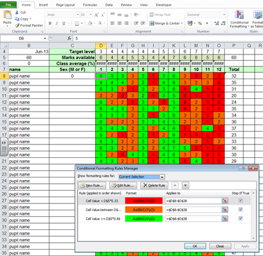Select the red format preview swatch

tap(144, 201)
